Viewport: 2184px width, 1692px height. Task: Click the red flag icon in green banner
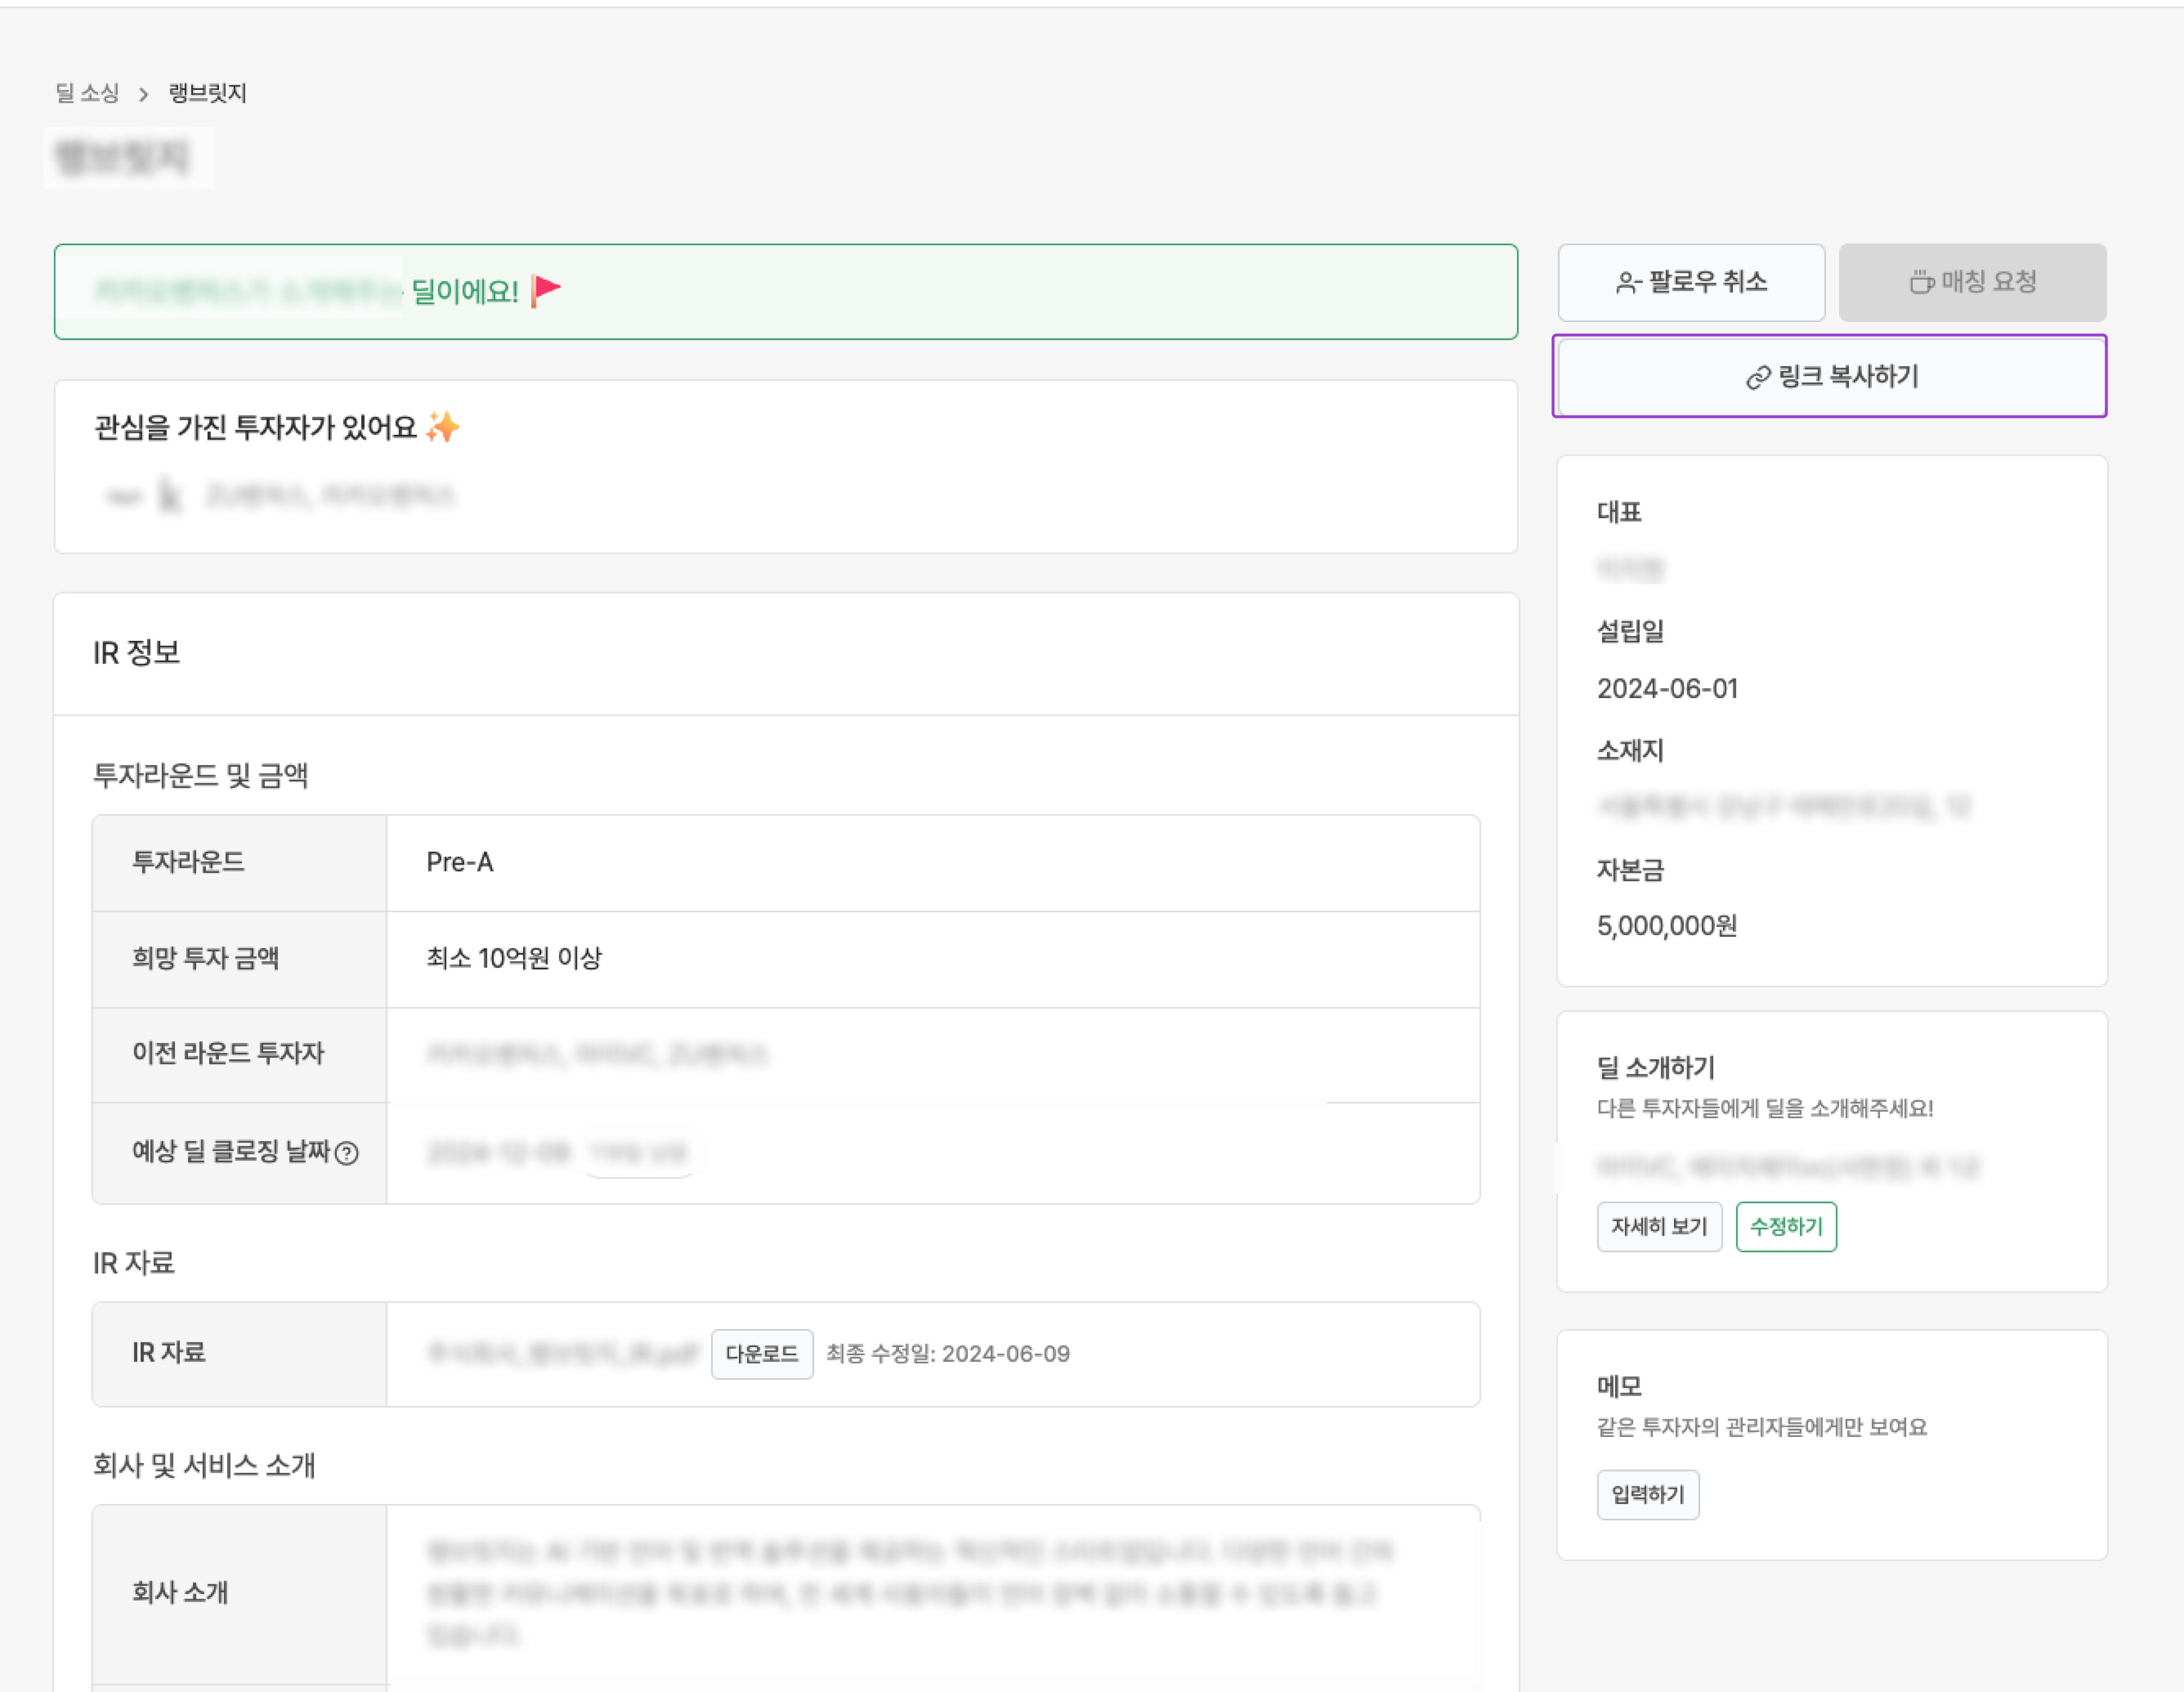[546, 291]
